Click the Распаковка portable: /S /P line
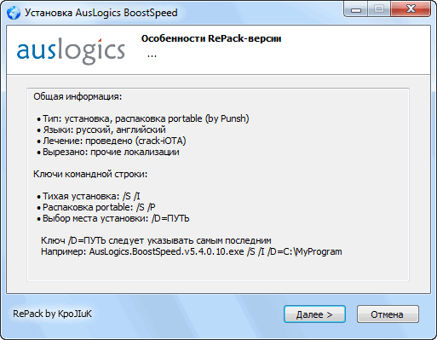The image size is (437, 340). tap(96, 207)
